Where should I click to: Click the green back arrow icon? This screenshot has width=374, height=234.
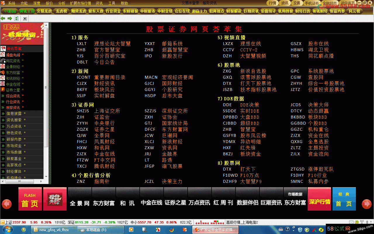click(3, 18)
